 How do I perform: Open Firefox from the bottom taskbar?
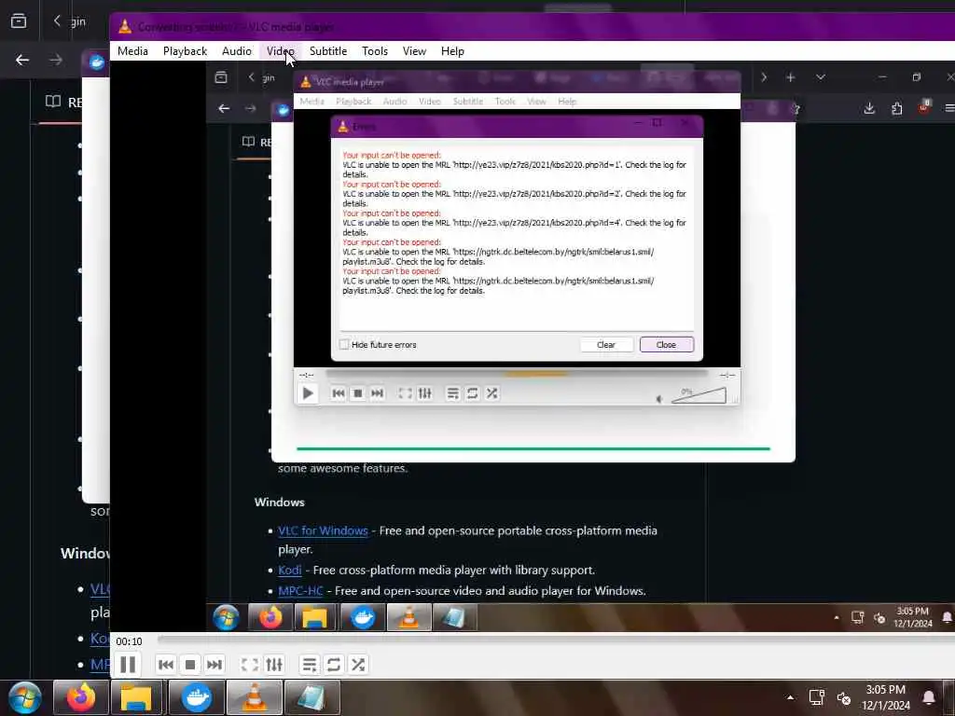[81, 697]
